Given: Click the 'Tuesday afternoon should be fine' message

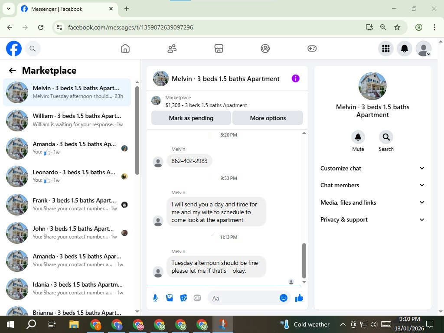Looking at the screenshot, I should 216,267.
